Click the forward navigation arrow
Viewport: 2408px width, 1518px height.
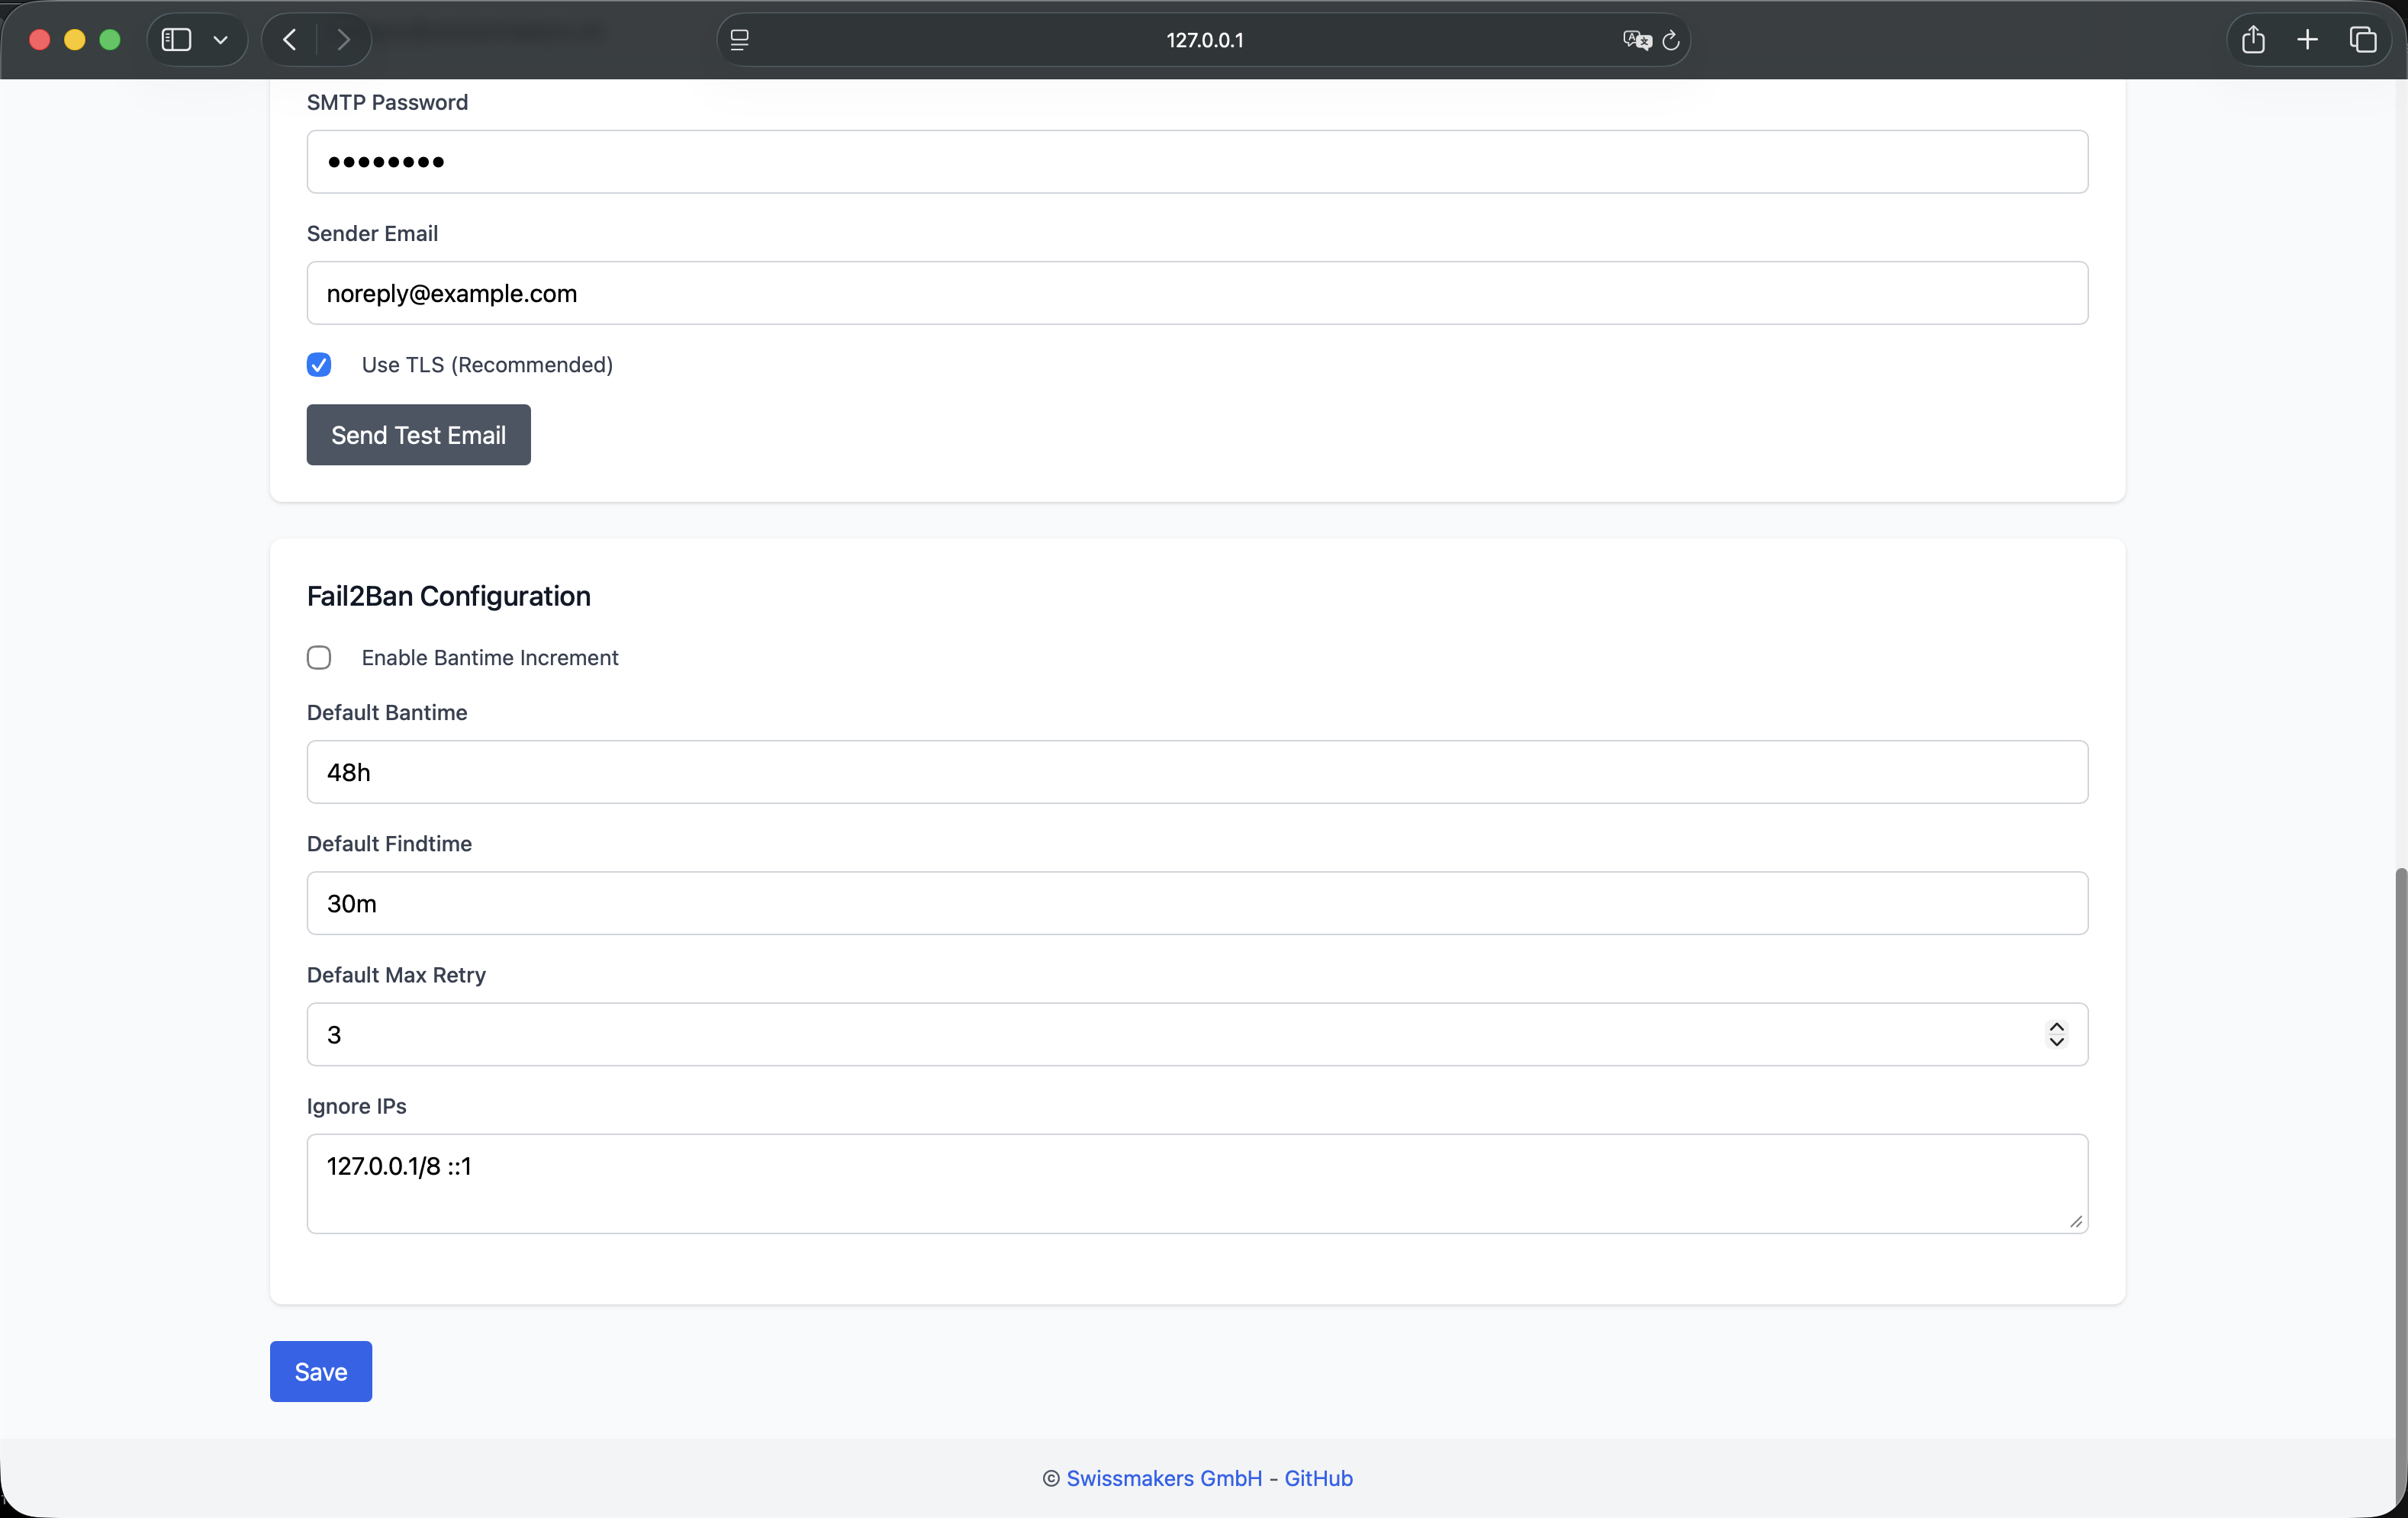(x=344, y=40)
